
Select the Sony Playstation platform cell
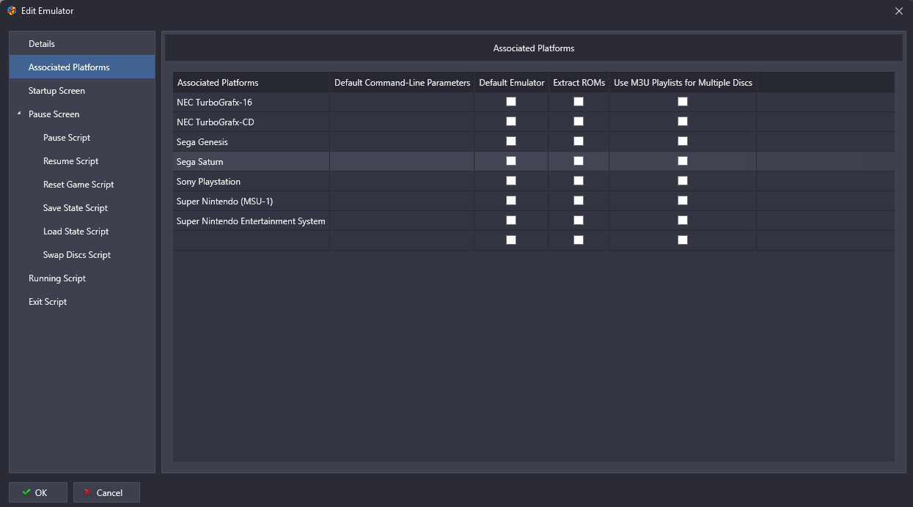[x=252, y=181]
